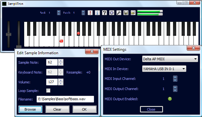The image size is (202, 117).
Task: Click the Resample +0 value
Action: click(88, 72)
